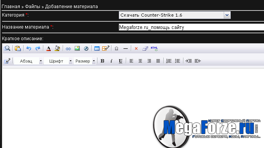Open the background highlight color tool
This screenshot has height=148, width=264.
tap(57, 48)
